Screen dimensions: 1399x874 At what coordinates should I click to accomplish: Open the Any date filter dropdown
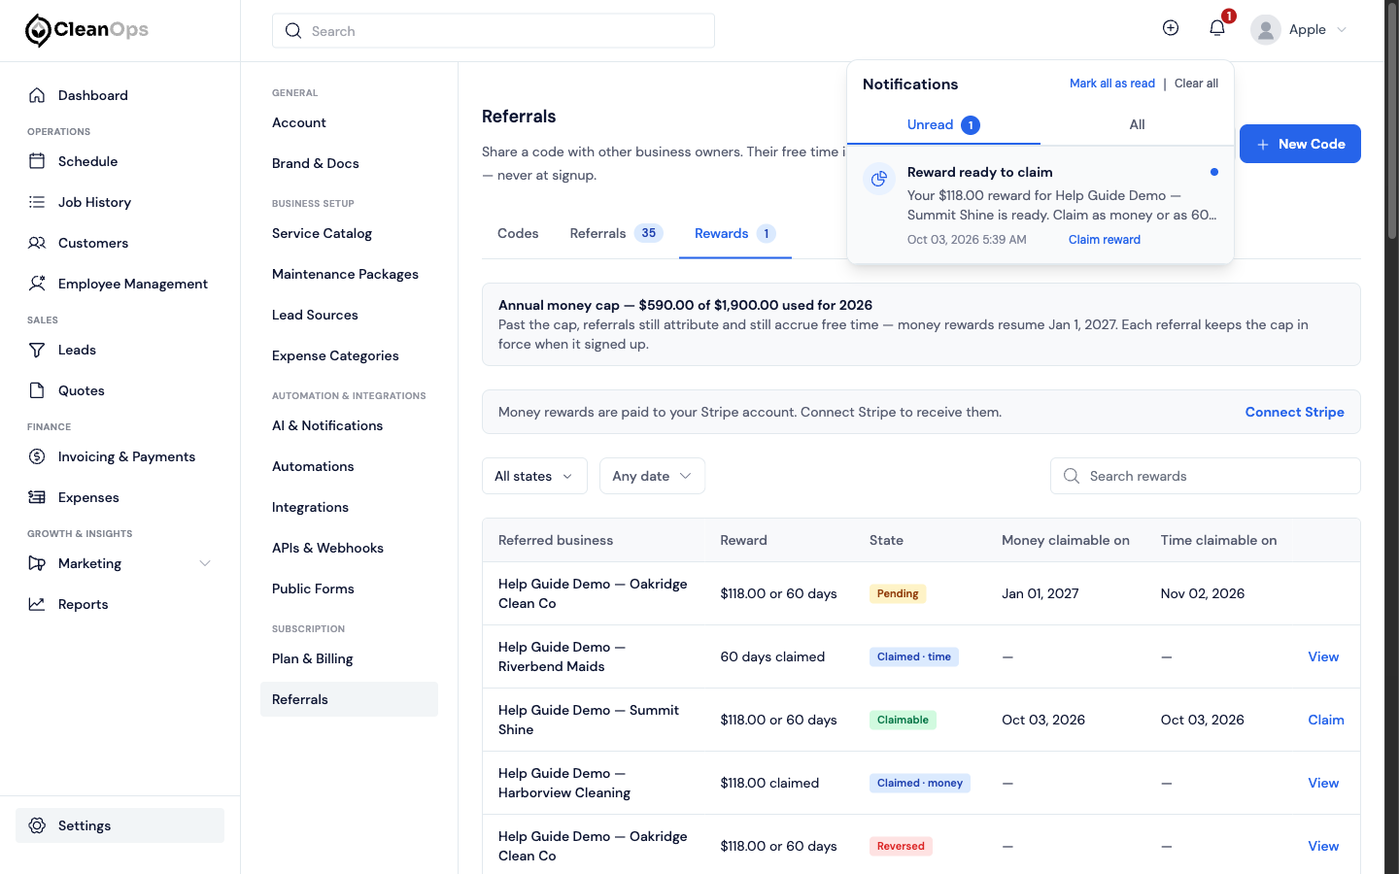tap(652, 476)
